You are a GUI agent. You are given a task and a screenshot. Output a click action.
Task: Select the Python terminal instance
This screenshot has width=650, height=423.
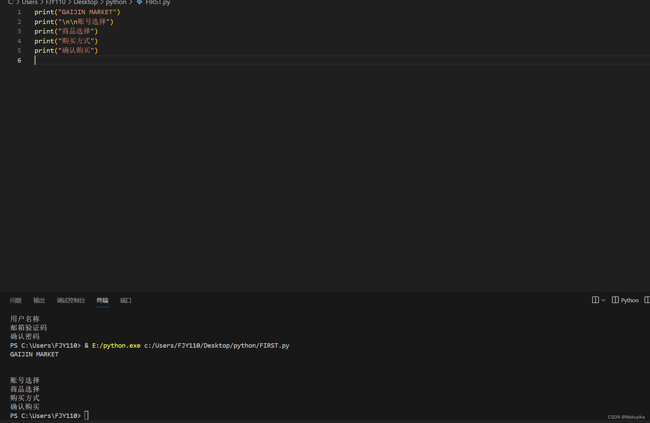tap(625, 300)
